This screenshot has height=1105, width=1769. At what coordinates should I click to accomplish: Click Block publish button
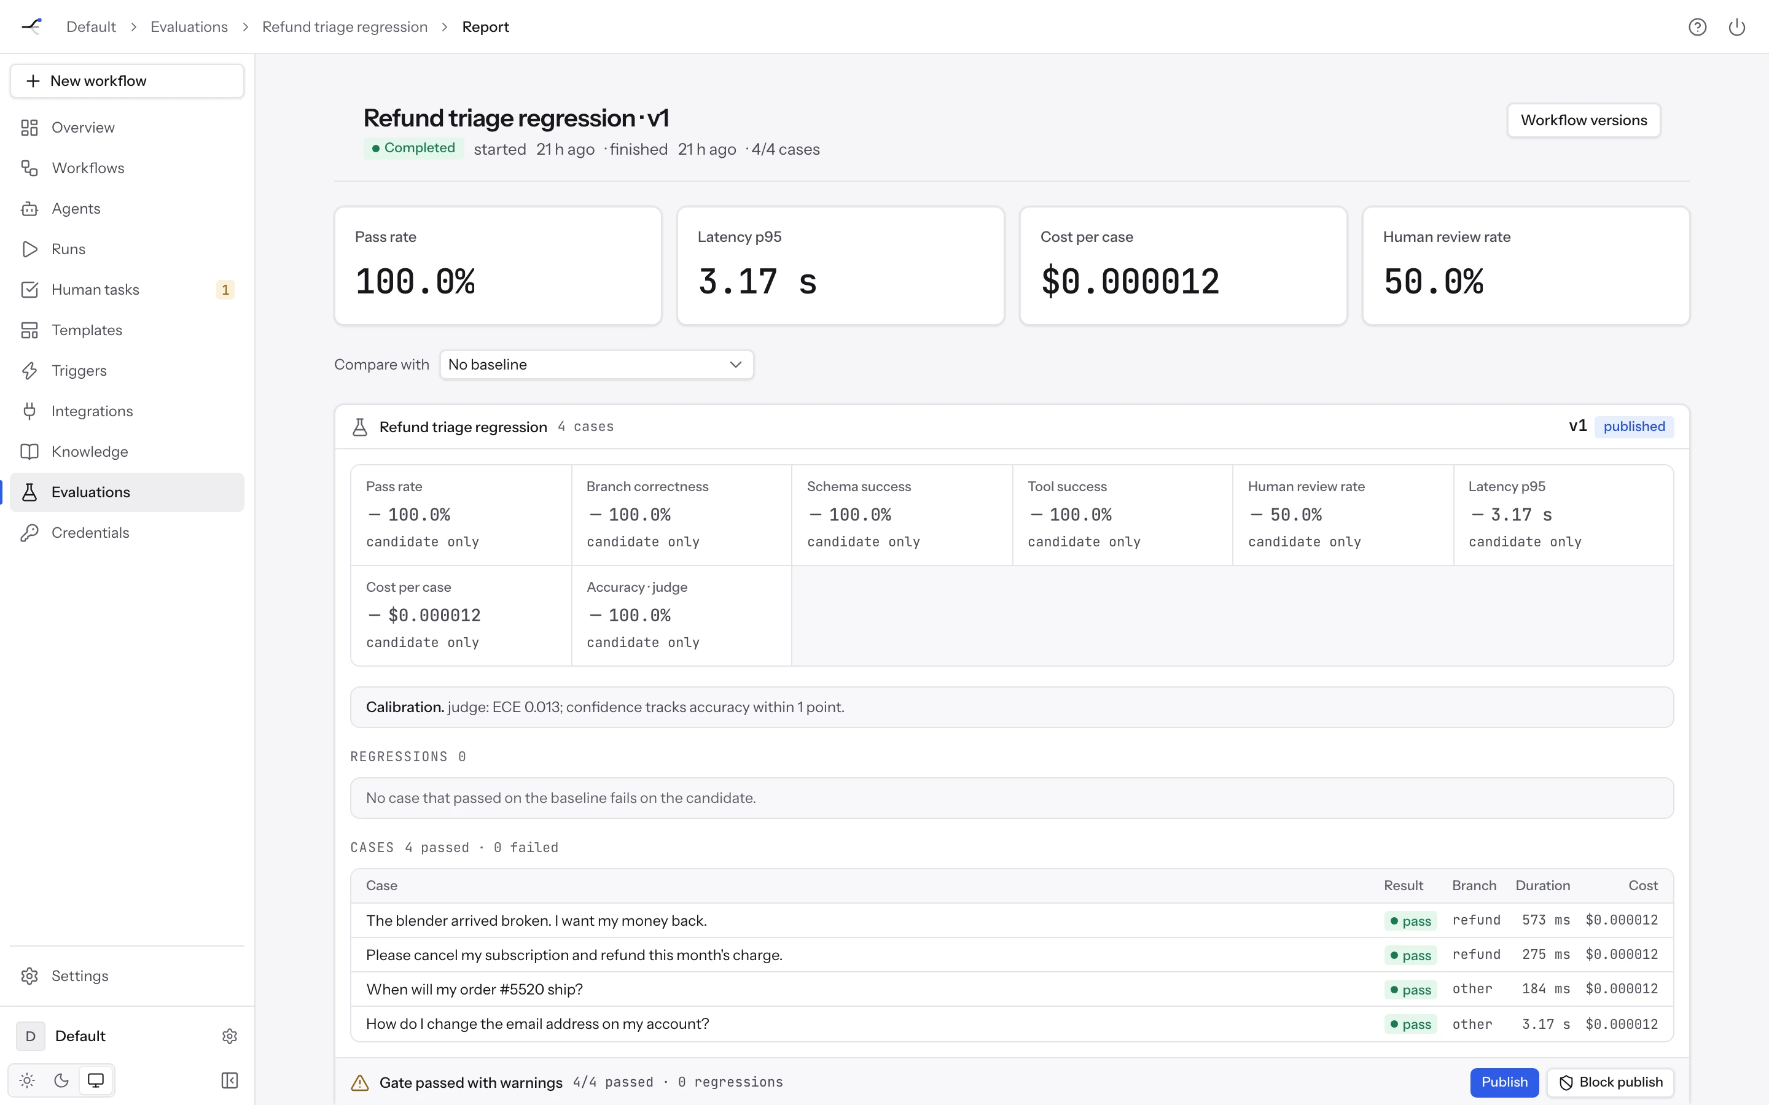click(1611, 1082)
